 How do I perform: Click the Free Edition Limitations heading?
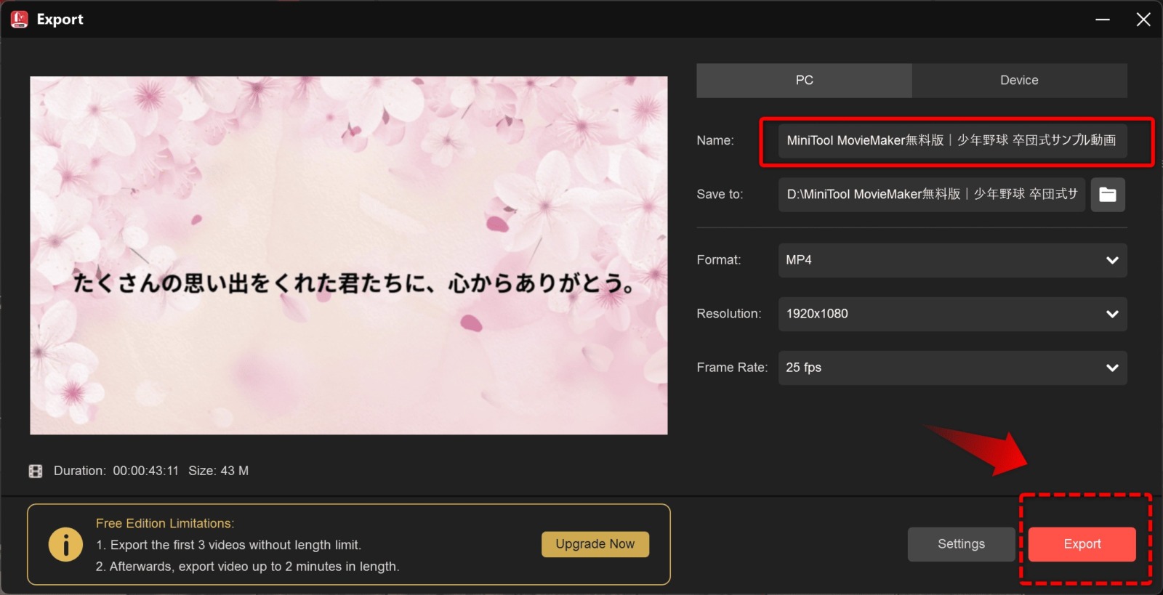pyautogui.click(x=165, y=523)
